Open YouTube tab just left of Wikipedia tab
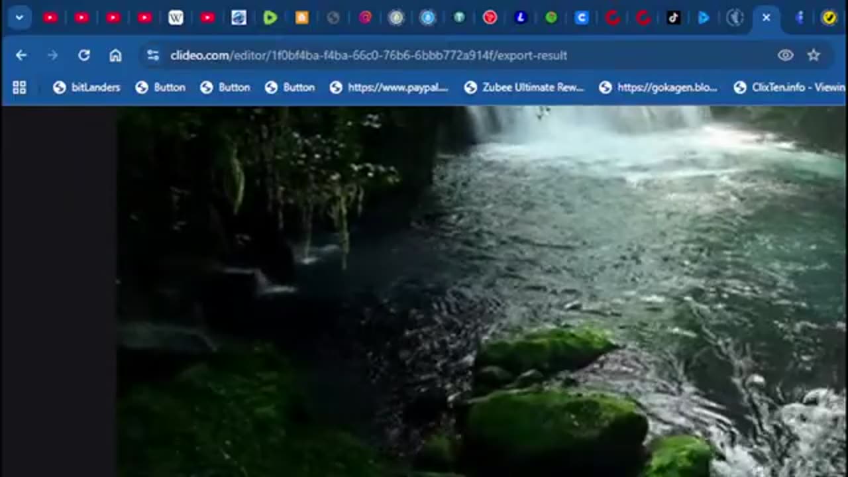This screenshot has height=477, width=848. (144, 18)
